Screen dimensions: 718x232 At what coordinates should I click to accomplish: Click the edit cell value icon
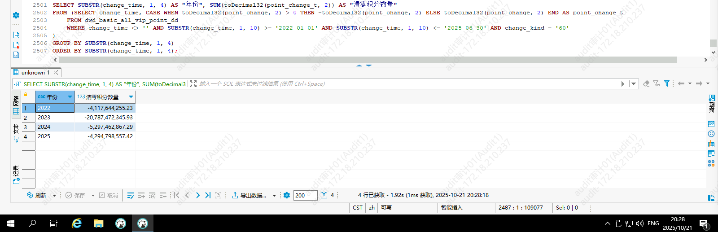coord(131,195)
